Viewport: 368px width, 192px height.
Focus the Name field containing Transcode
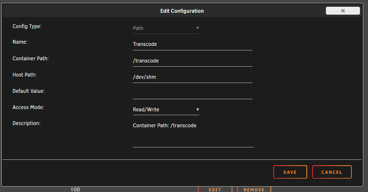pyautogui.click(x=192, y=44)
